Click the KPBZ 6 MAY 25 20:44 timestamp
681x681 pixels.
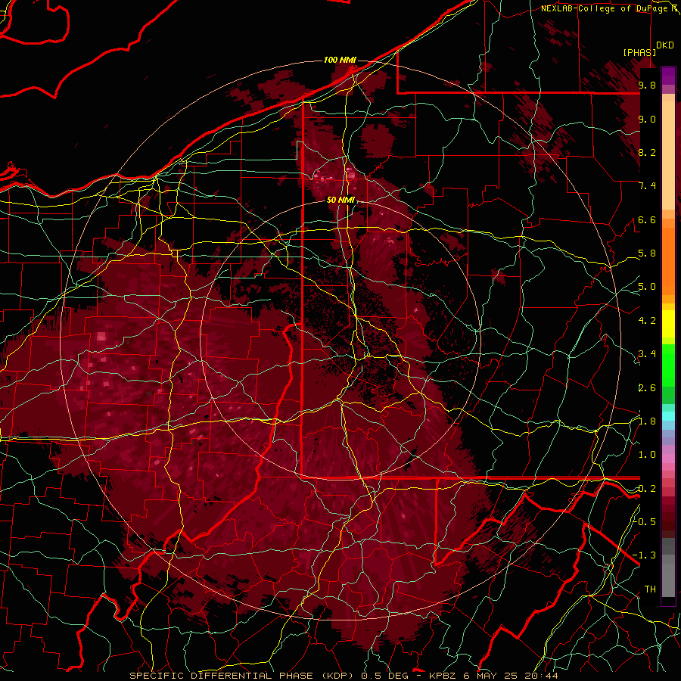tap(493, 676)
